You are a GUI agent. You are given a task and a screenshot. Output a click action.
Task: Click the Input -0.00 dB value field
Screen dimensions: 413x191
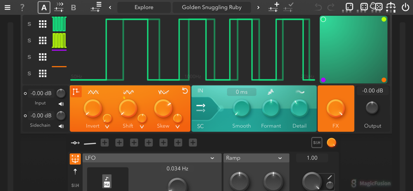41,93
